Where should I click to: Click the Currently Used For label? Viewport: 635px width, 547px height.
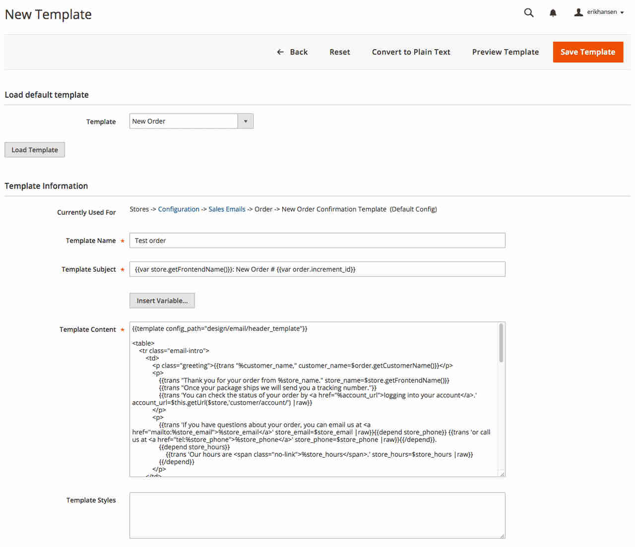coord(86,212)
